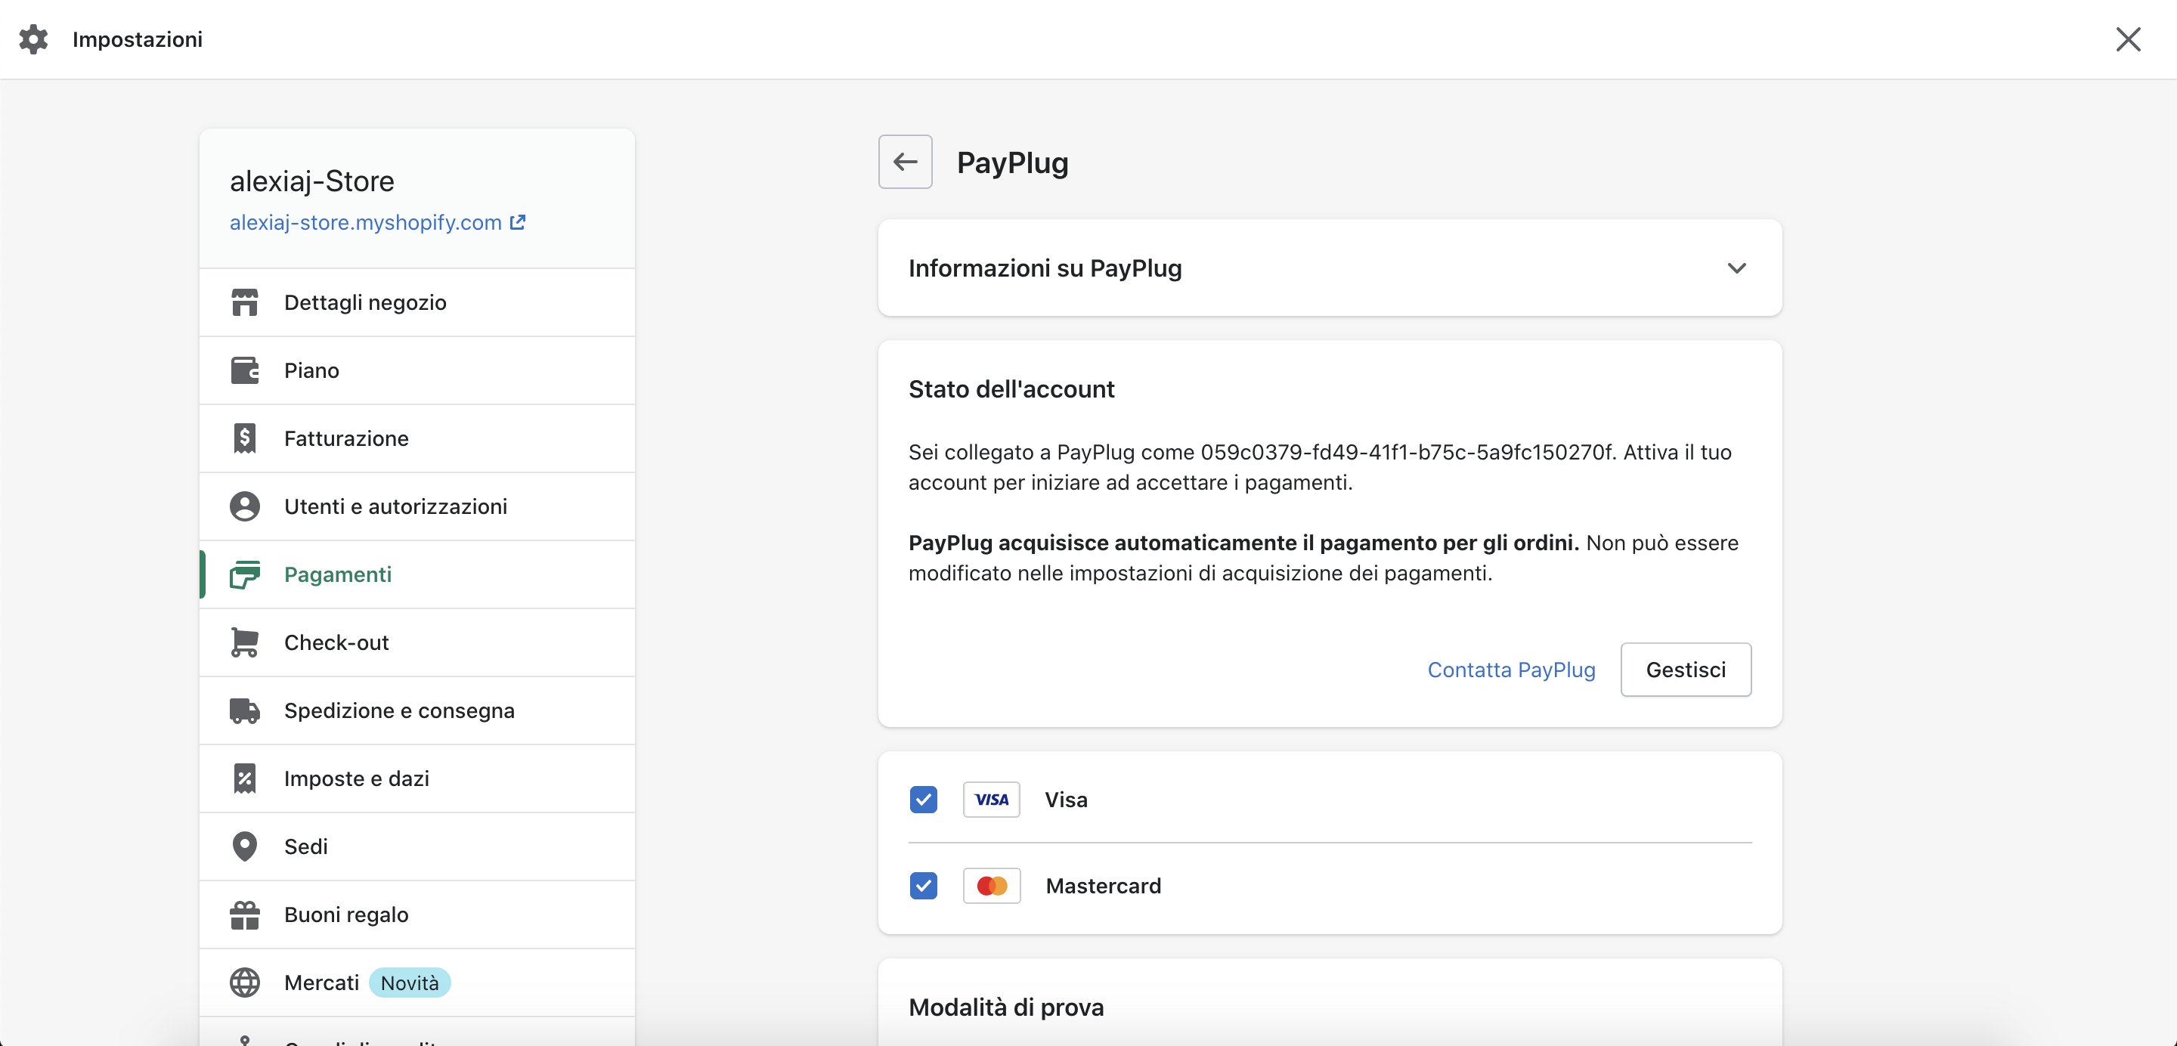This screenshot has height=1046, width=2177.
Task: Click the Sedi location pin icon
Action: 245,846
